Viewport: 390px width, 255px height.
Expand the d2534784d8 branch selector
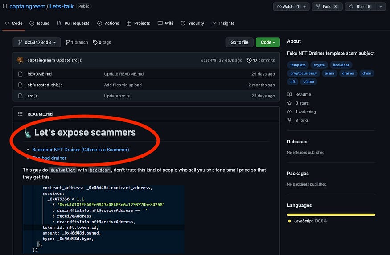37,42
